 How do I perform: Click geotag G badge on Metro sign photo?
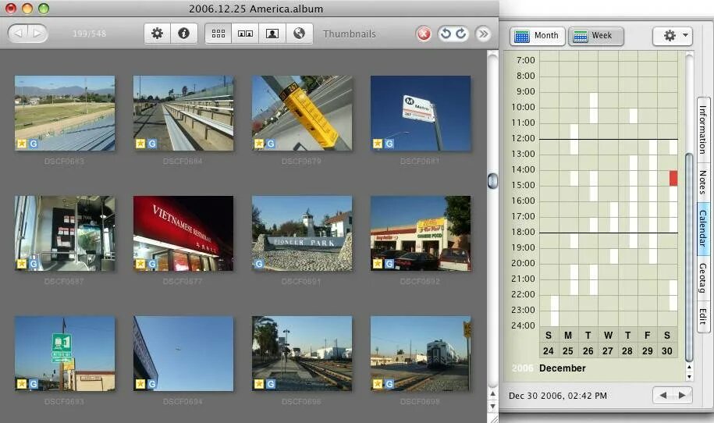pyautogui.click(x=389, y=144)
